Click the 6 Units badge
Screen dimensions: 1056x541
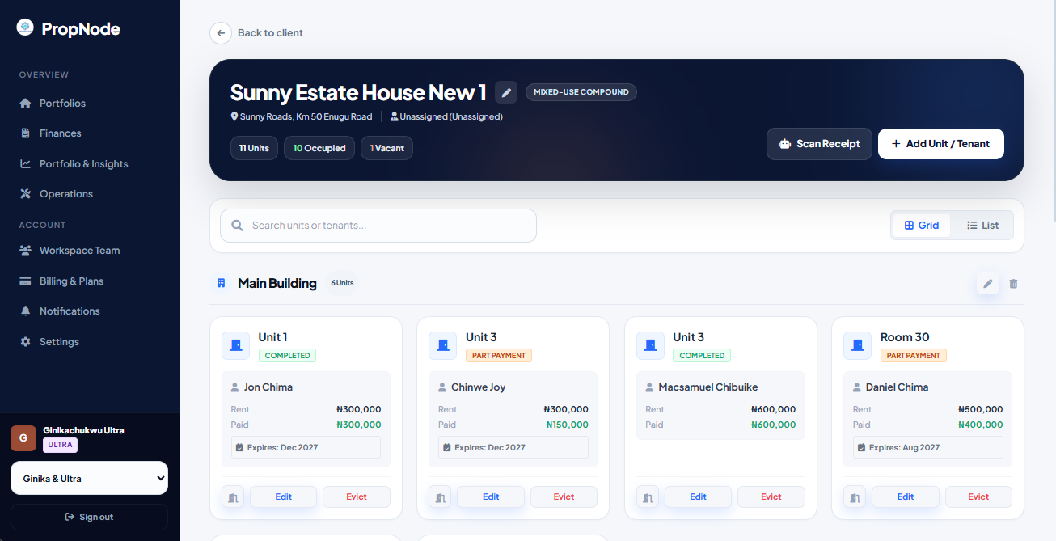click(342, 283)
